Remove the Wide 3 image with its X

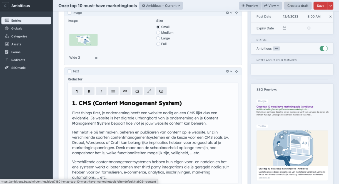(x=96, y=58)
